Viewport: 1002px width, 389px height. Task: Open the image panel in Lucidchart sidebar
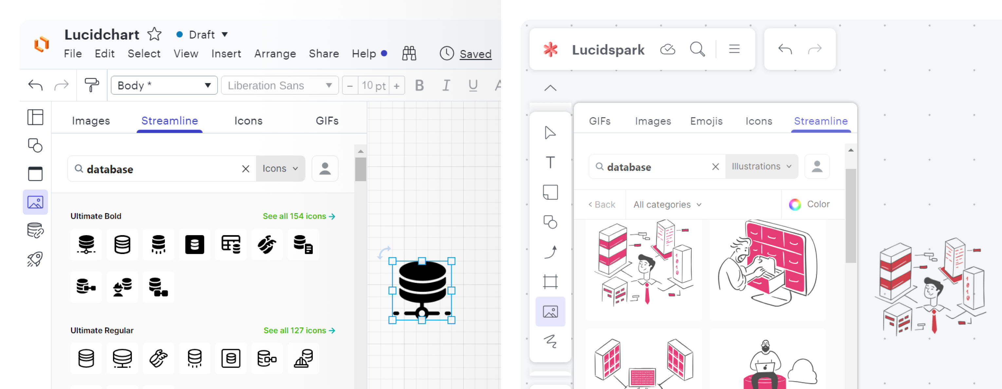(35, 202)
